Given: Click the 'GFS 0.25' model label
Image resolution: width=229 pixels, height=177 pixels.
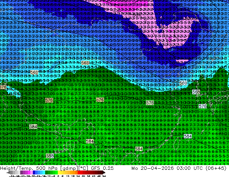Looking at the screenshot, I should pyautogui.click(x=102, y=168).
